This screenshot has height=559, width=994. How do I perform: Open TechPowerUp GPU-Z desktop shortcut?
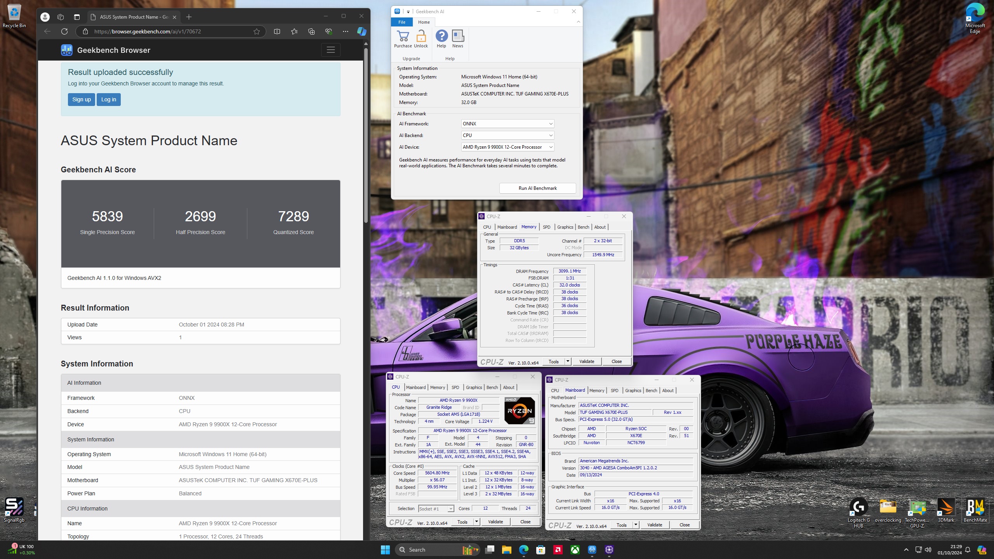[917, 512]
